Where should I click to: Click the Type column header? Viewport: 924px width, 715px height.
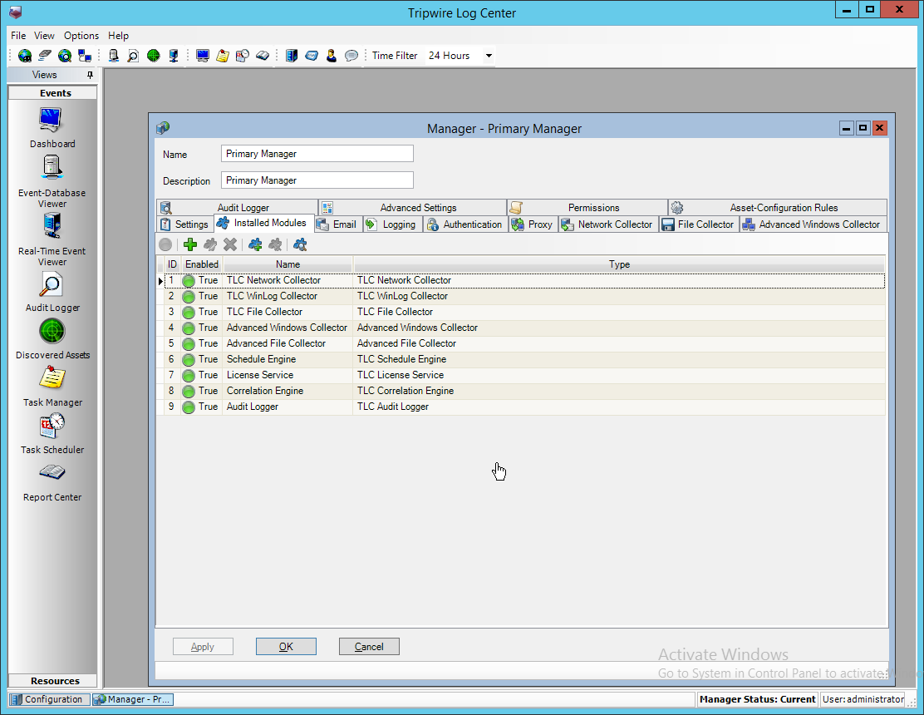[619, 264]
